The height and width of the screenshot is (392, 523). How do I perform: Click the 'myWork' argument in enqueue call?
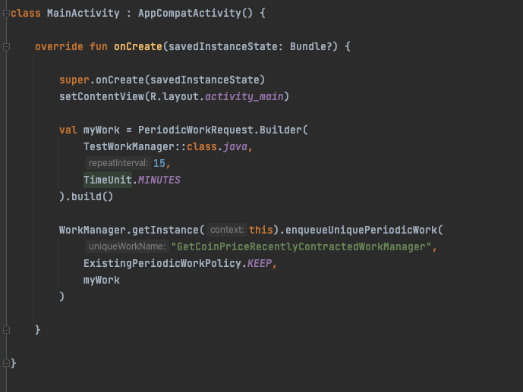102,280
